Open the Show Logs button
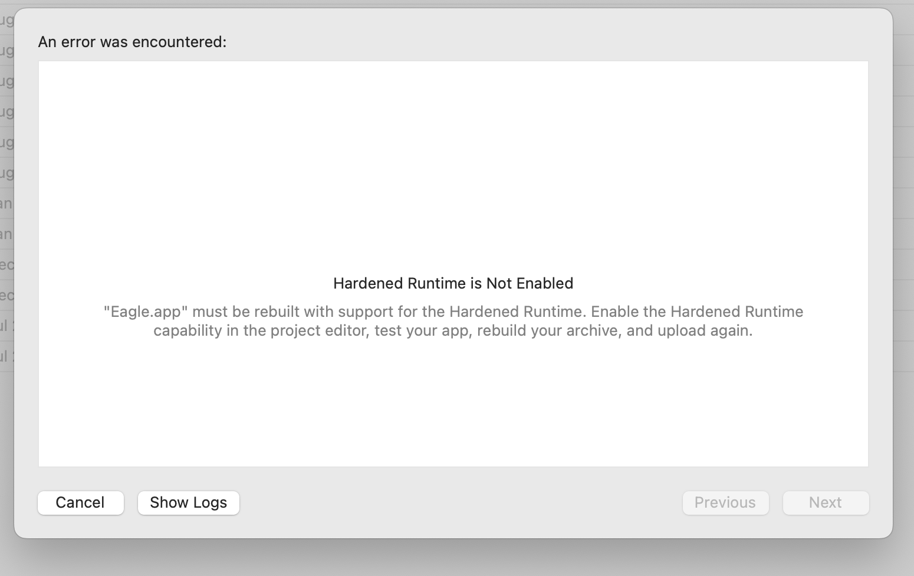 (188, 502)
